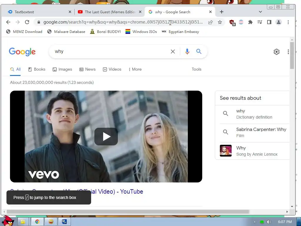Click the green network tray icon
Image resolution: width=301 pixels, height=226 pixels.
[x=262, y=222]
